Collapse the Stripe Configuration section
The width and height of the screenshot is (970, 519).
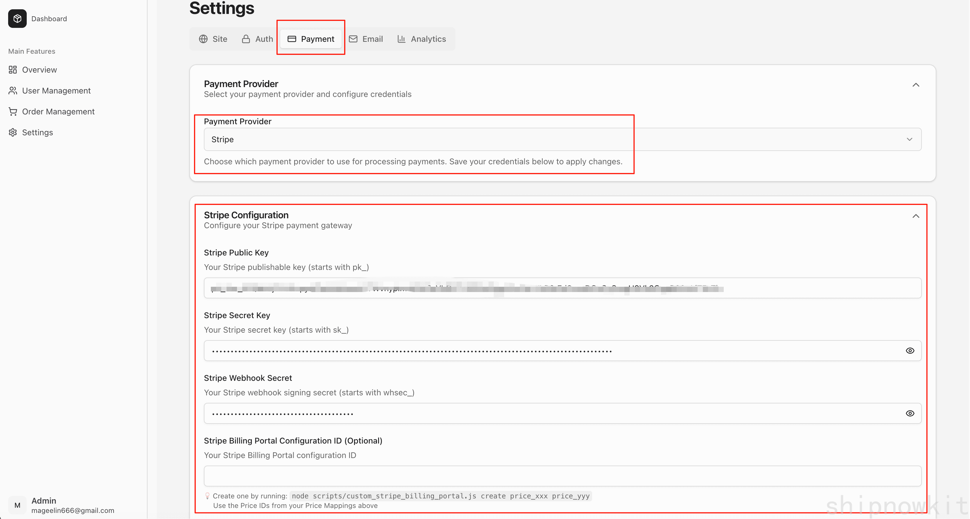(x=916, y=216)
